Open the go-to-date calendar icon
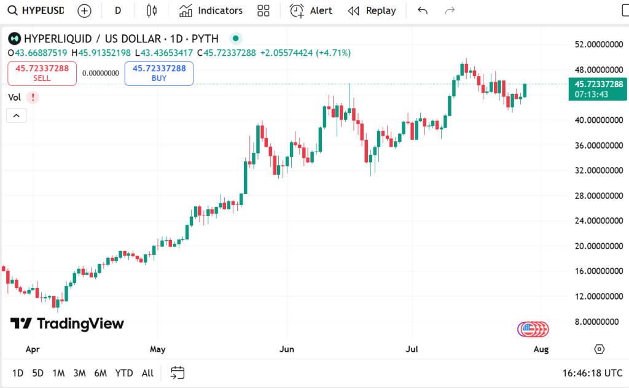This screenshot has height=388, width=629. (x=178, y=373)
